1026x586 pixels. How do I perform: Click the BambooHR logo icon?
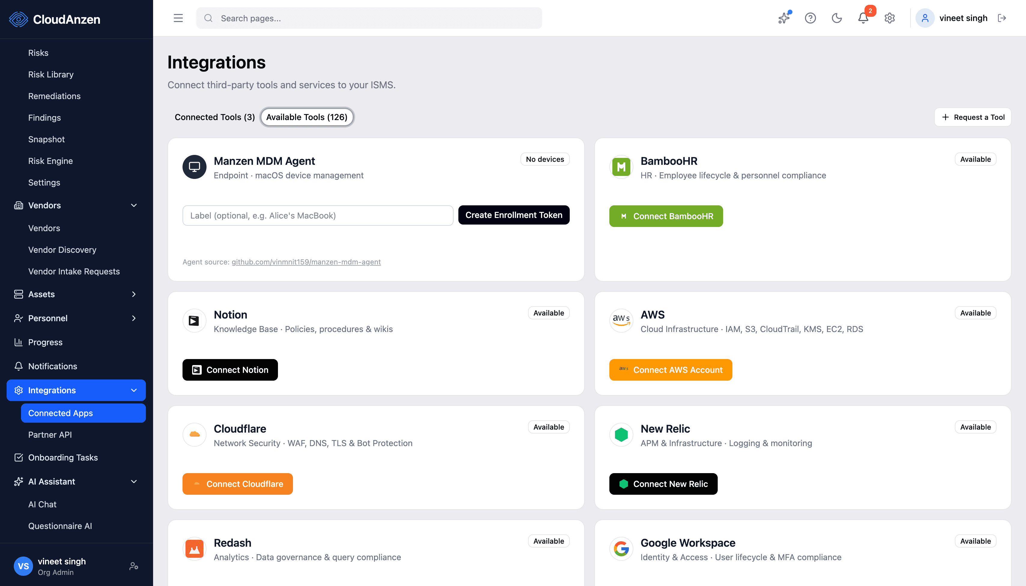pos(621,167)
